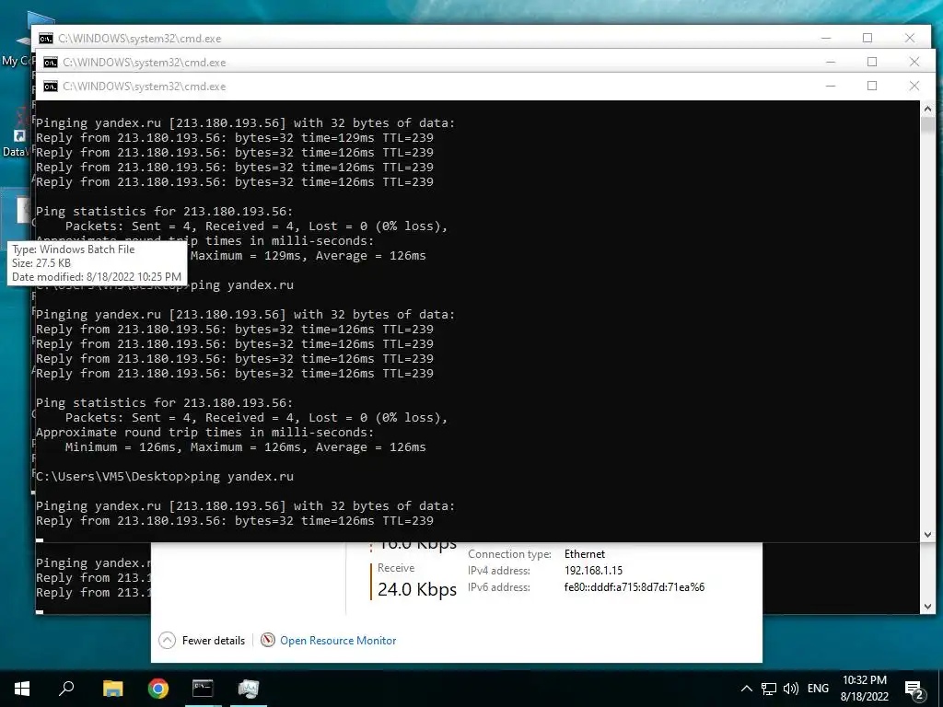943x707 pixels.
Task: Open volume speaker tray icon
Action: pos(791,689)
